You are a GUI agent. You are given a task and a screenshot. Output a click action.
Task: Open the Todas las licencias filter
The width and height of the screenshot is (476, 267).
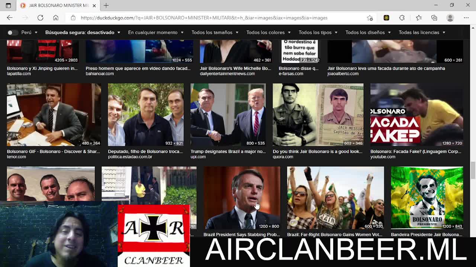tap(422, 33)
